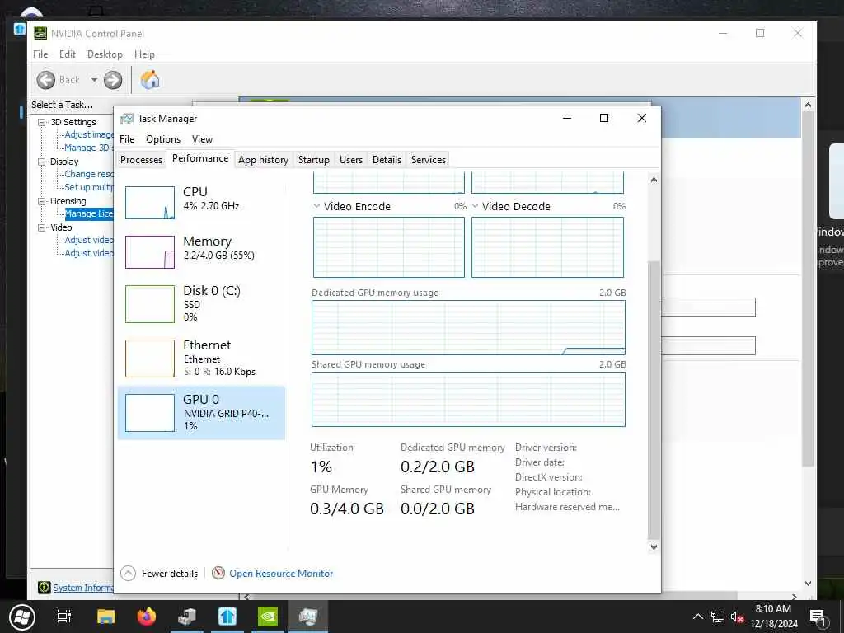Viewport: 844px width, 633px height.
Task: Select the CPU usage graph thumbnail
Action: 150,203
